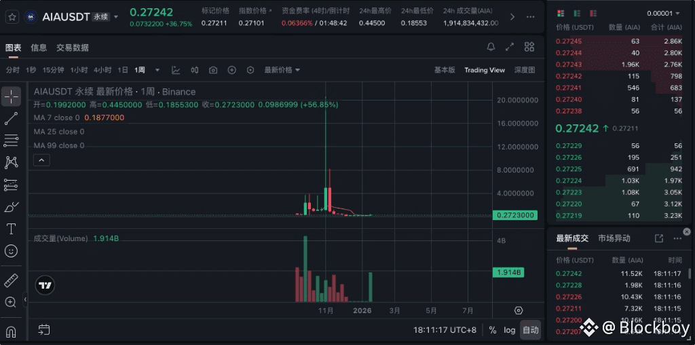Image resolution: width=695 pixels, height=345 pixels.
Task: Change the candlestick chart type
Action: pyautogui.click(x=195, y=70)
